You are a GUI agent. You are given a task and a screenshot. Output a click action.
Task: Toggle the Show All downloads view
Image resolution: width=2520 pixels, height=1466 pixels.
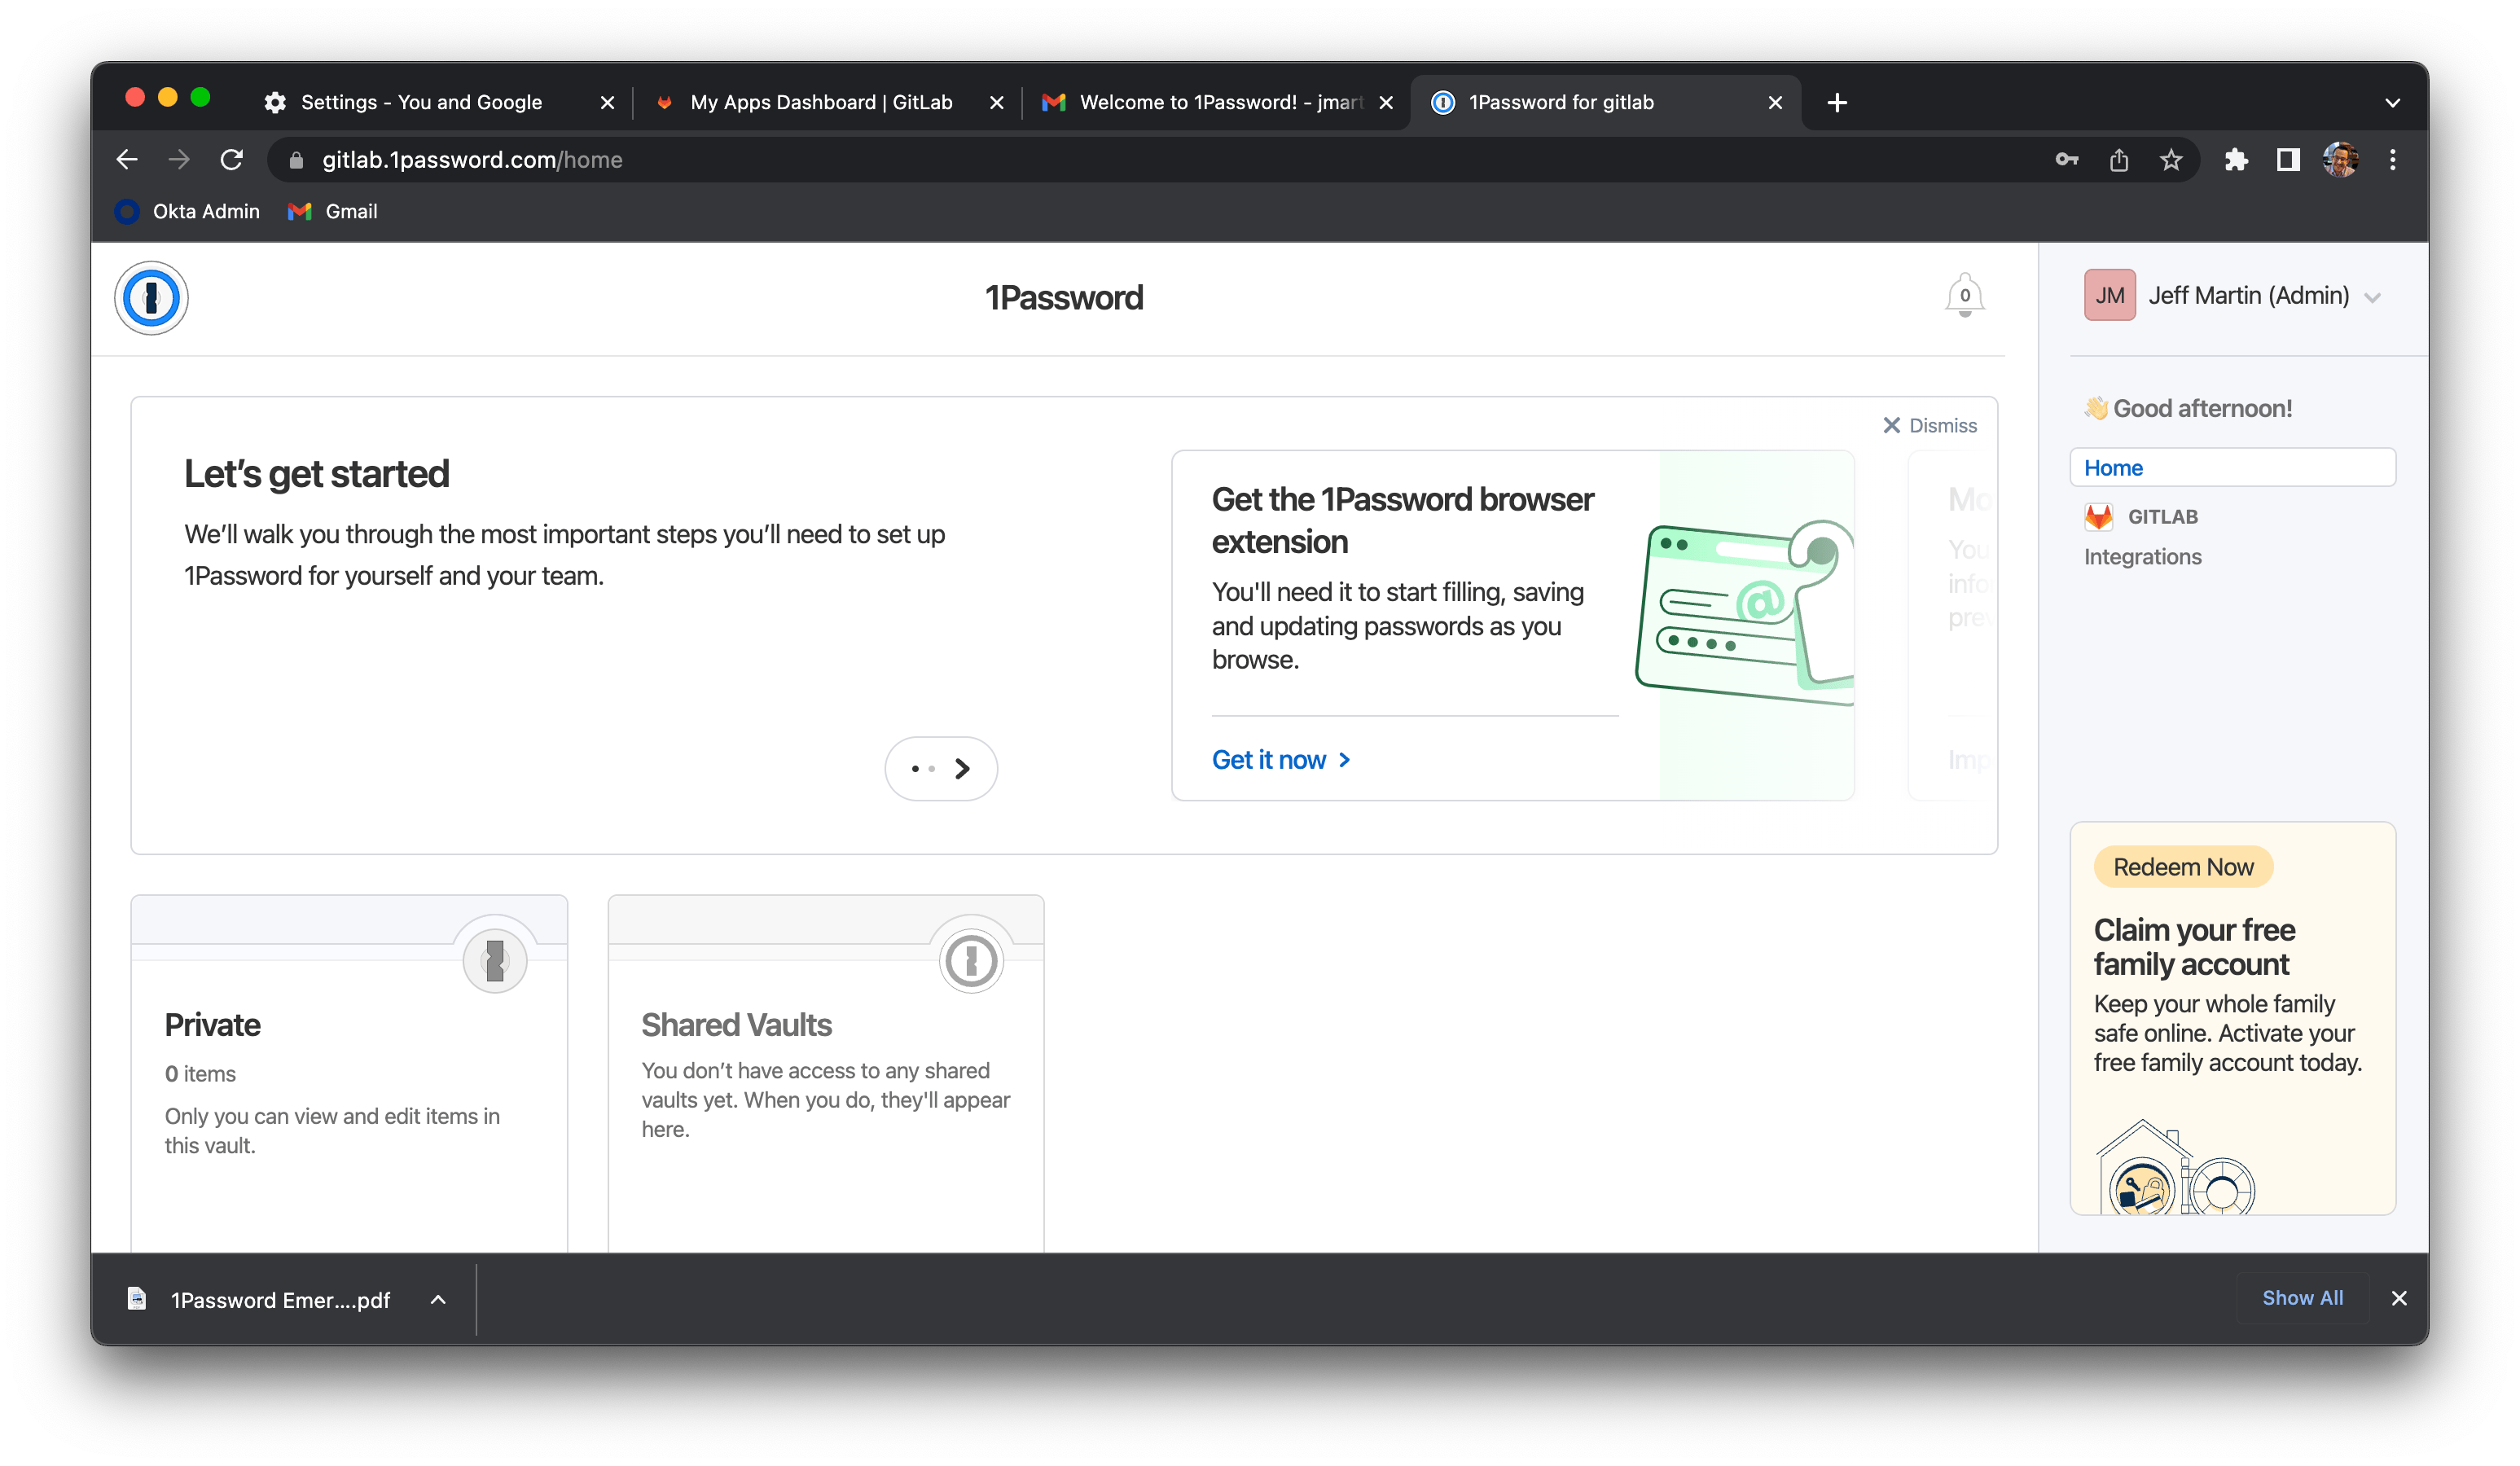tap(2303, 1298)
